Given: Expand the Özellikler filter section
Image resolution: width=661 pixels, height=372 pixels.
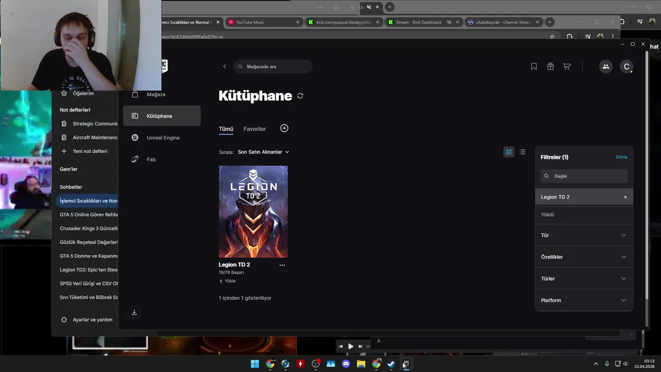Looking at the screenshot, I should [x=584, y=257].
